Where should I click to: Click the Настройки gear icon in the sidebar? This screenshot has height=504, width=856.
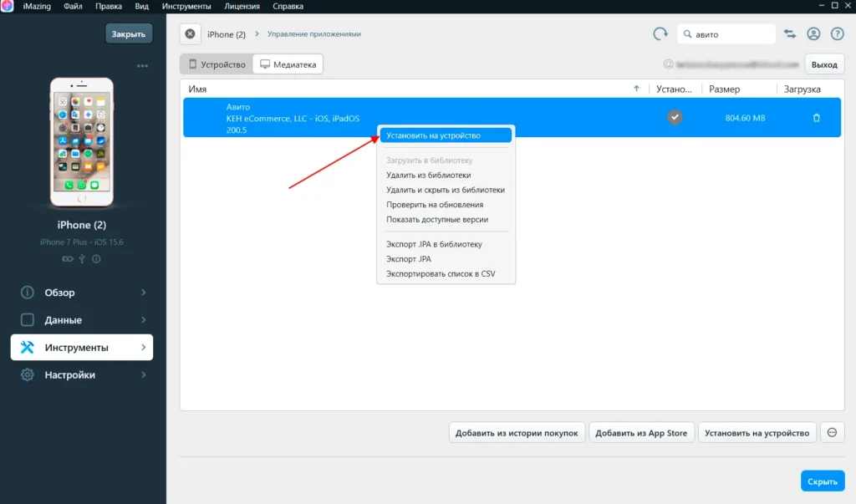[28, 374]
